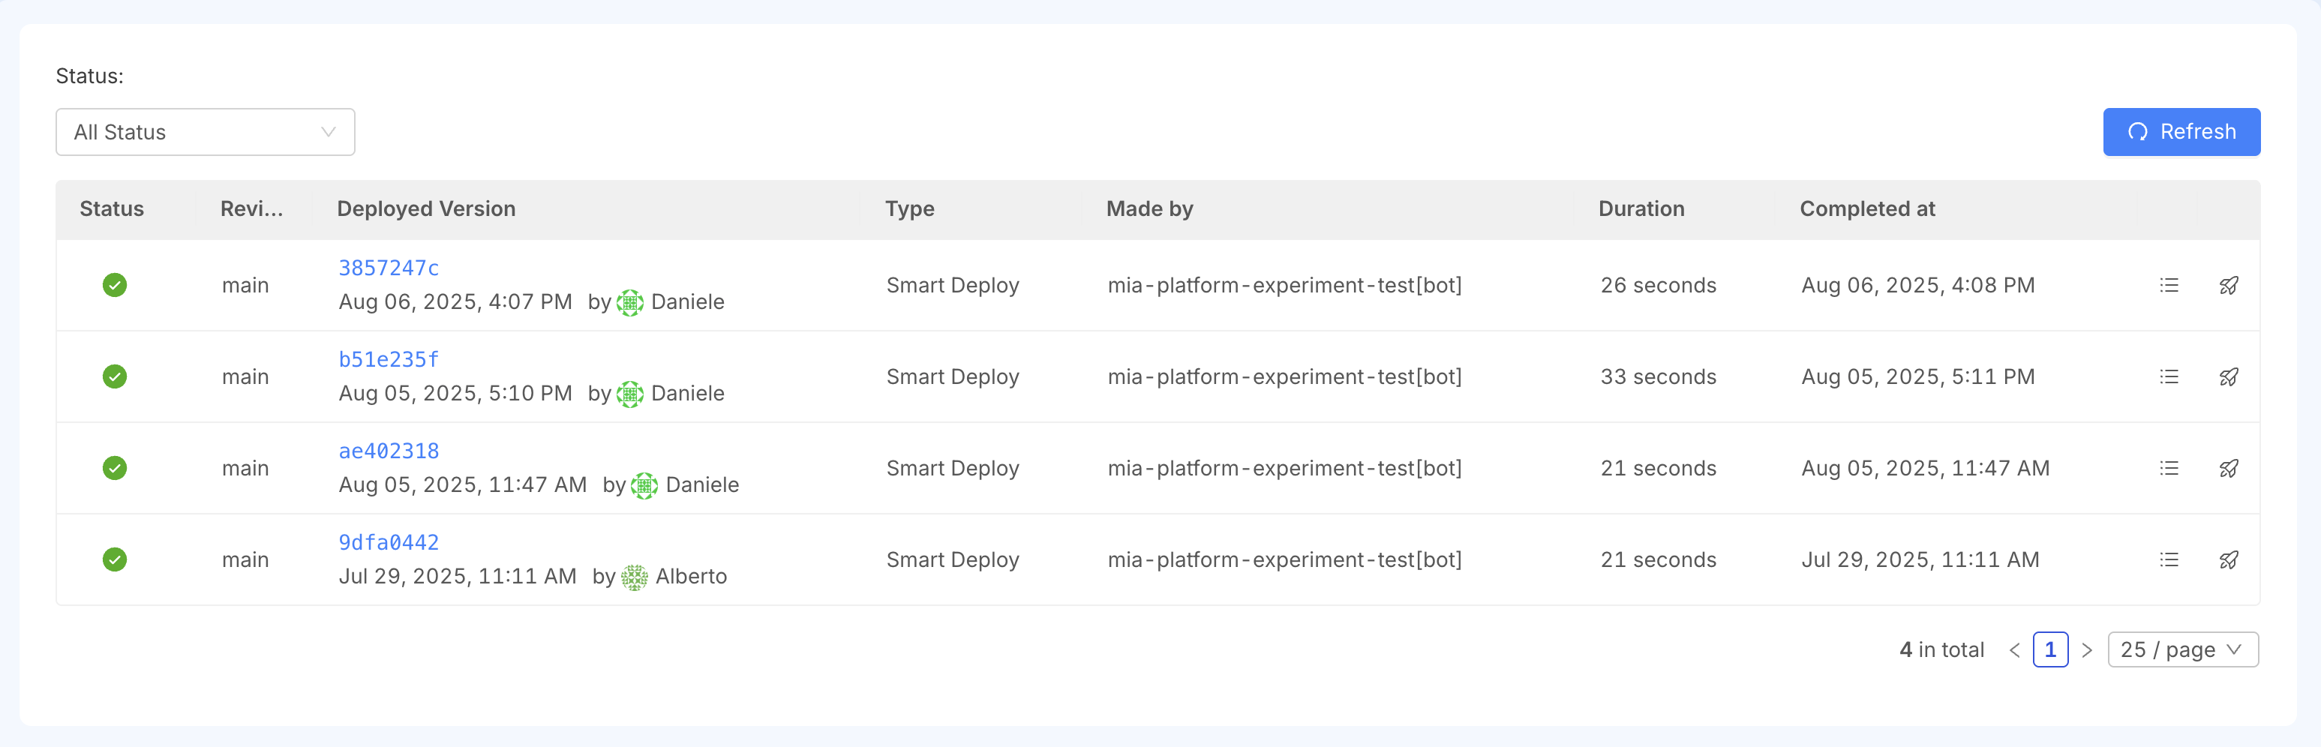
Task: Click the Deployed Version column header
Action: [x=426, y=209]
